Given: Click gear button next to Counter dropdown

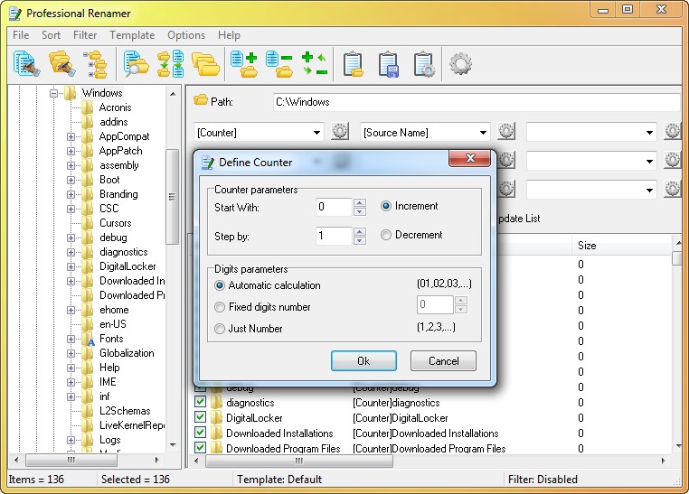Looking at the screenshot, I should tap(340, 131).
